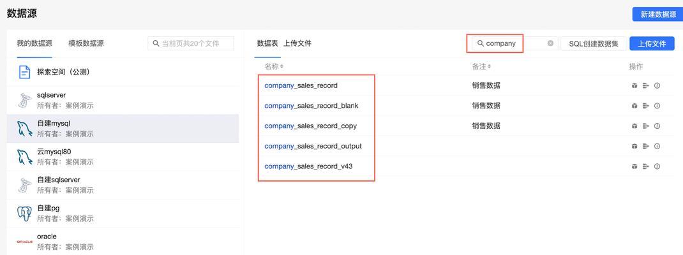Screen dimensions: 683x255
Task: Click the cube icon for company_sales_record_blank
Action: (634, 106)
